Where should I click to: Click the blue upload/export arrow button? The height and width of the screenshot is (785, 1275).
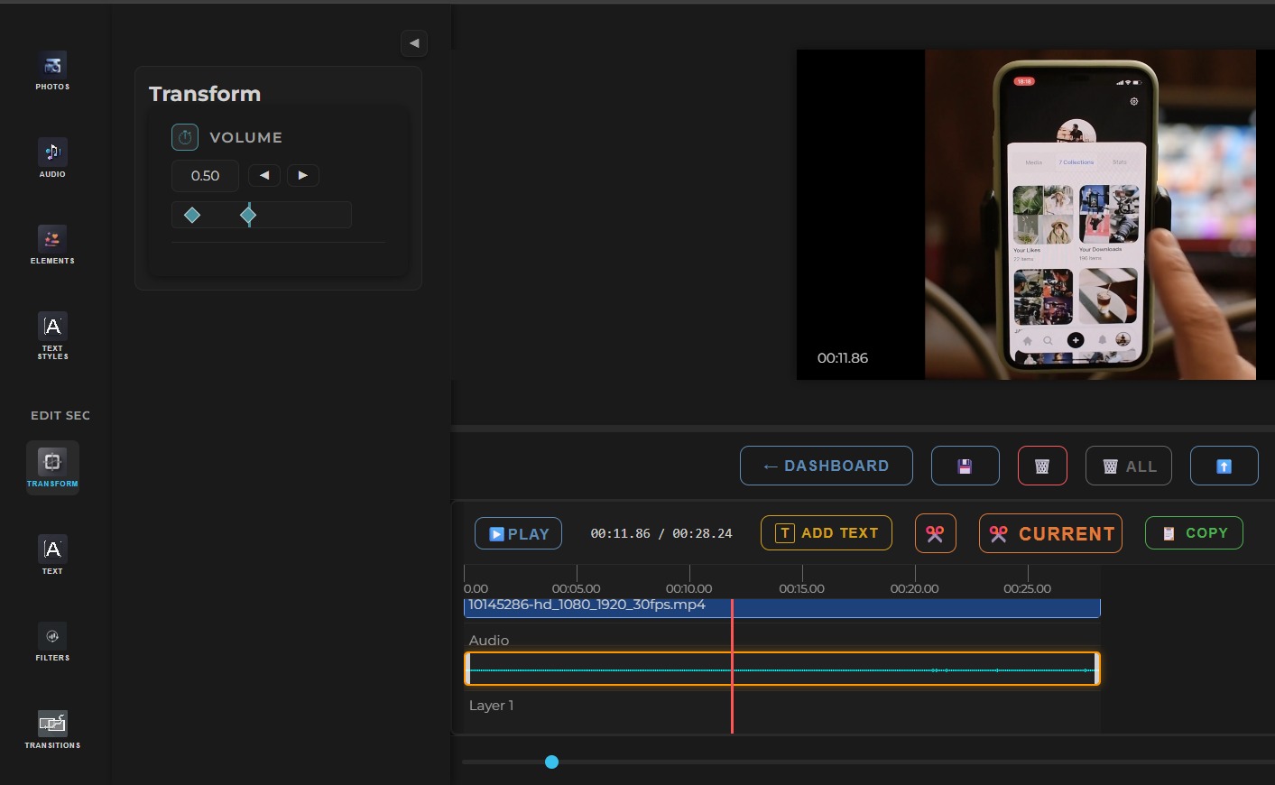1224,466
